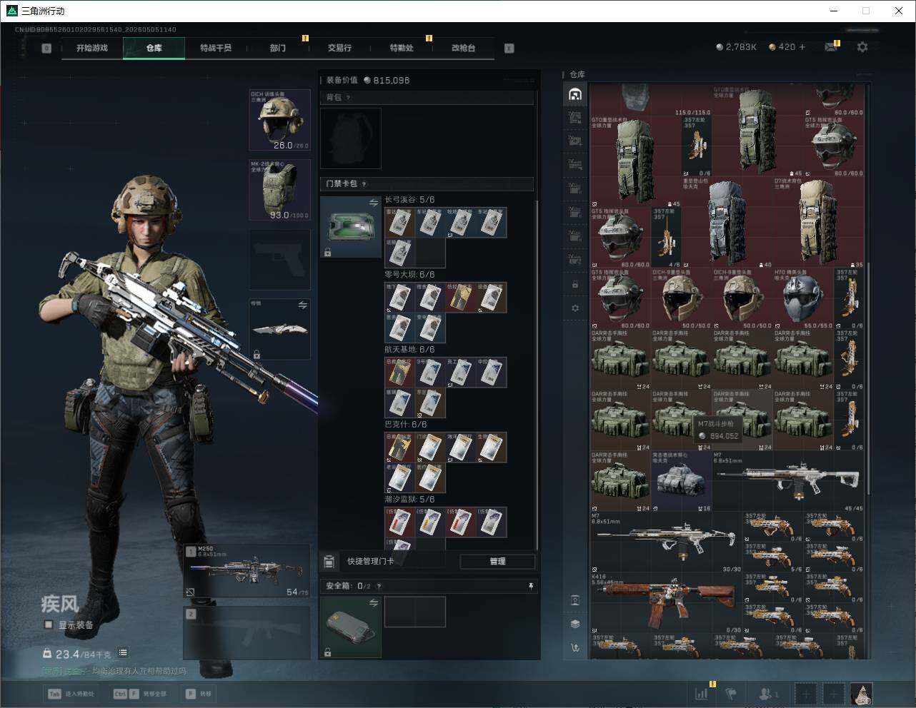Click the plus sign beside 420 currency
Image resolution: width=916 pixels, height=708 pixels.
(802, 47)
